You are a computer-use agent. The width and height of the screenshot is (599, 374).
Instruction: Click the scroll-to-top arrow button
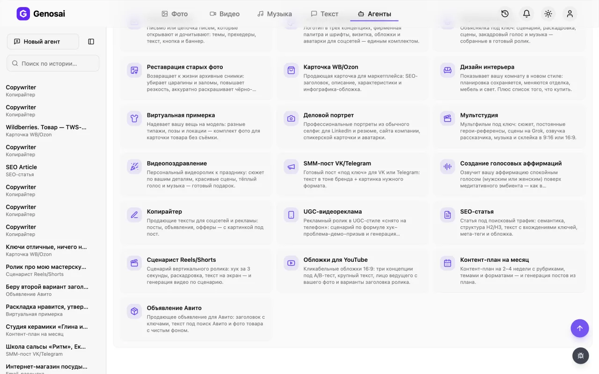pos(580,328)
